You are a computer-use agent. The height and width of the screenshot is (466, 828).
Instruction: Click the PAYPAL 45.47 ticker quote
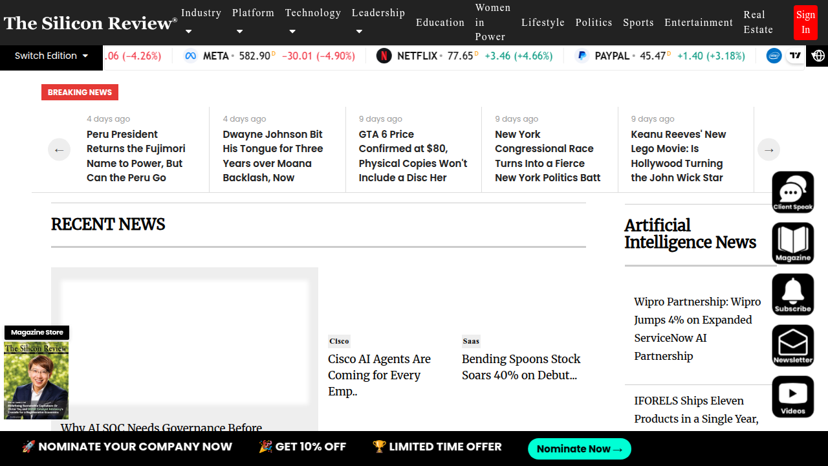click(x=660, y=56)
